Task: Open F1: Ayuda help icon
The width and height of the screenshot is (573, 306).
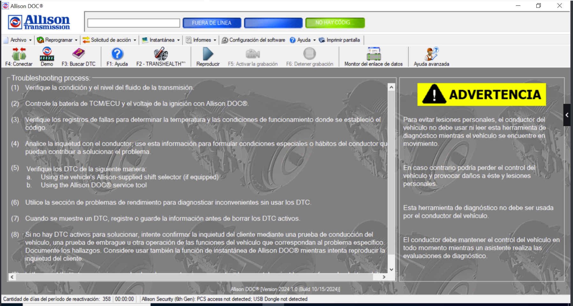Action: coord(117,54)
